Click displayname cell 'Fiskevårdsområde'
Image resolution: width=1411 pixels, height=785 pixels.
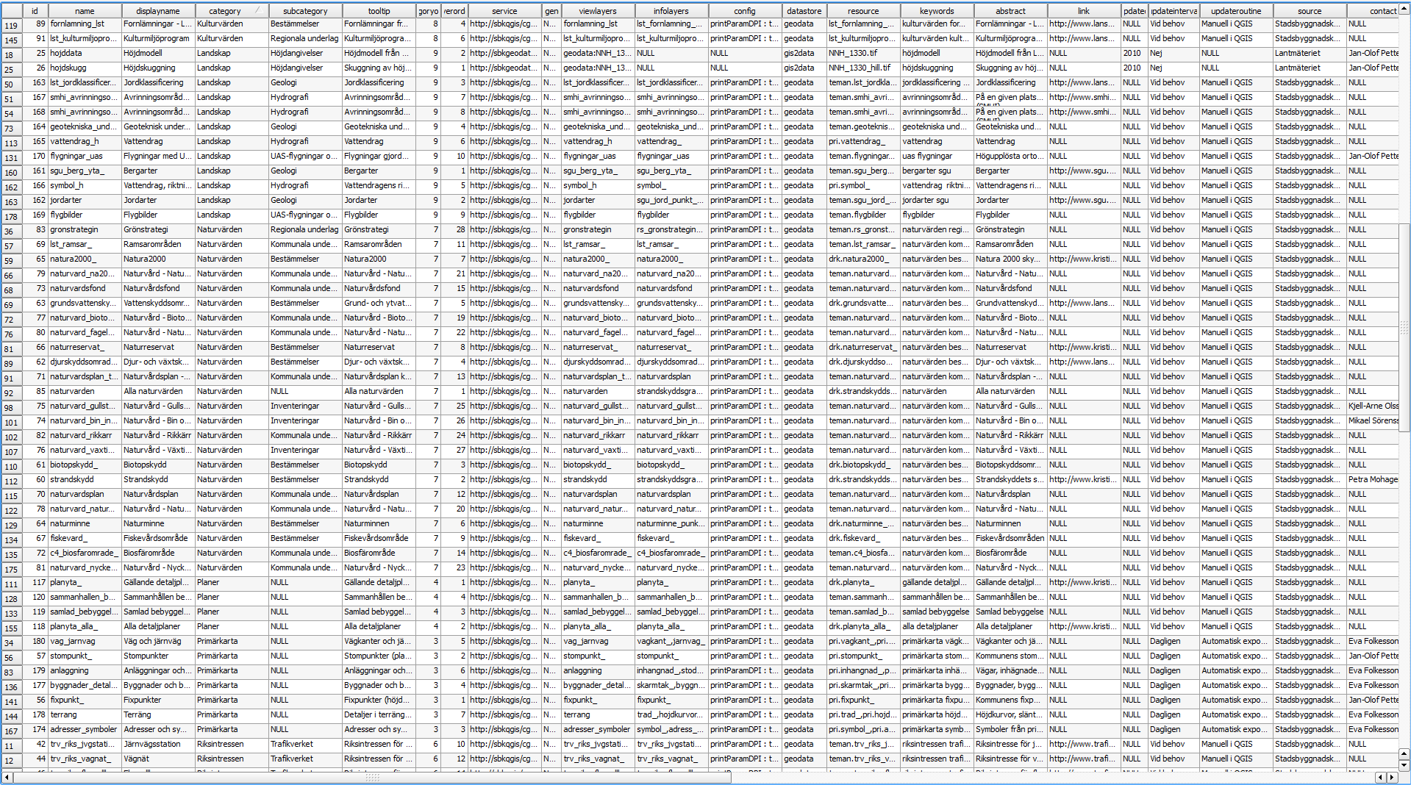pos(158,538)
